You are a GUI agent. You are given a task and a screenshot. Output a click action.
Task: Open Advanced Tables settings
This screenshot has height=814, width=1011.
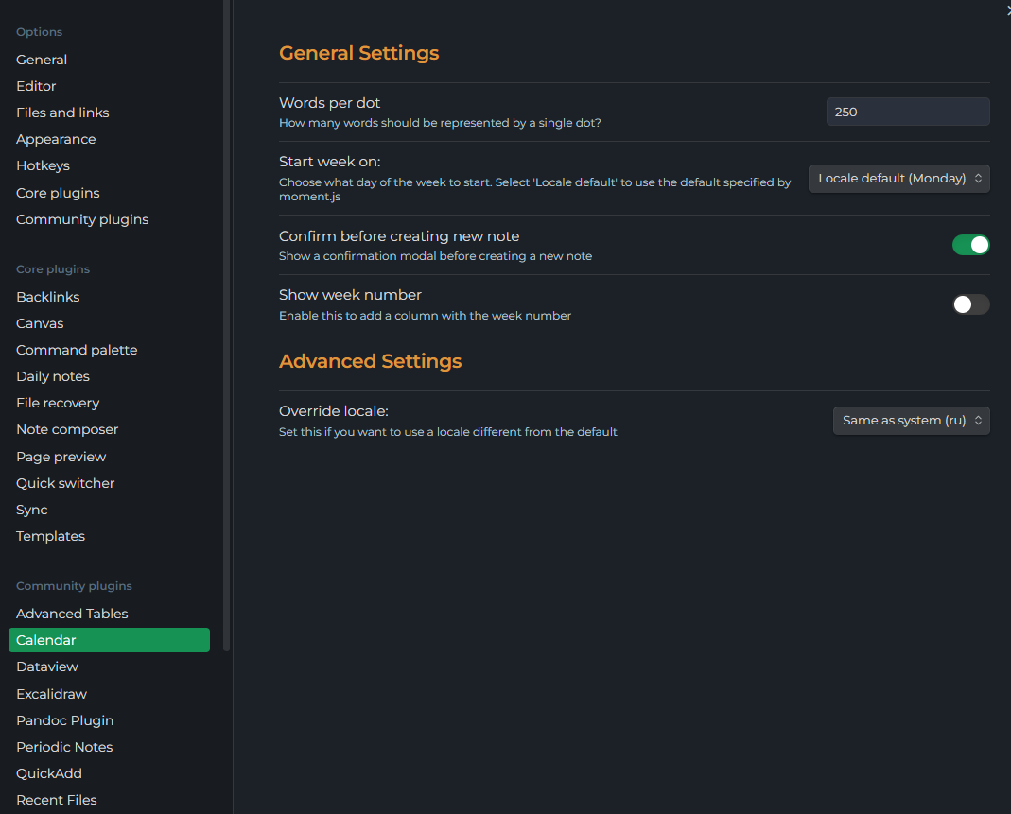(72, 614)
